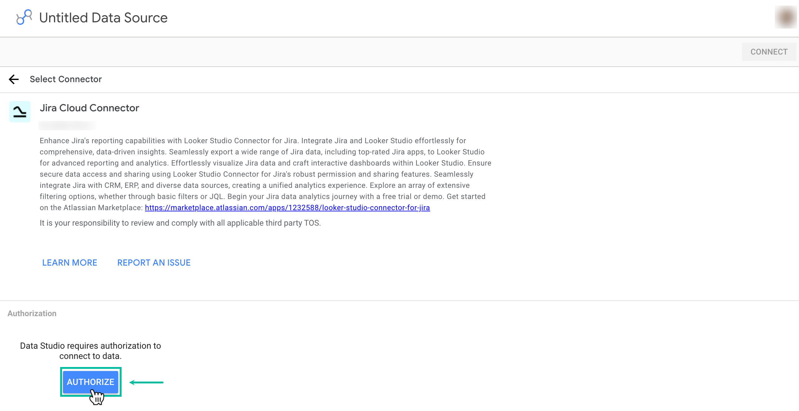Click the CONNECT button
The image size is (799, 411).
pos(769,52)
